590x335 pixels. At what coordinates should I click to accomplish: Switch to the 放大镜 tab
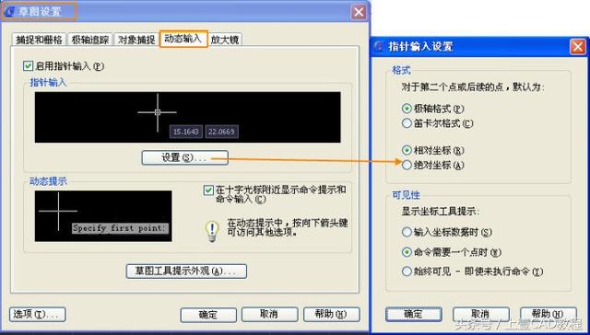tap(225, 40)
